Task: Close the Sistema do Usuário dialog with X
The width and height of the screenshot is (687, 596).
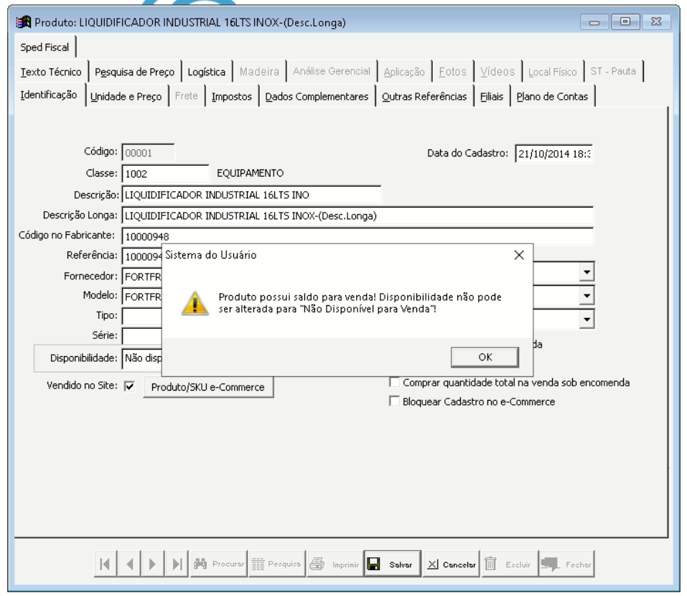Action: coord(519,255)
